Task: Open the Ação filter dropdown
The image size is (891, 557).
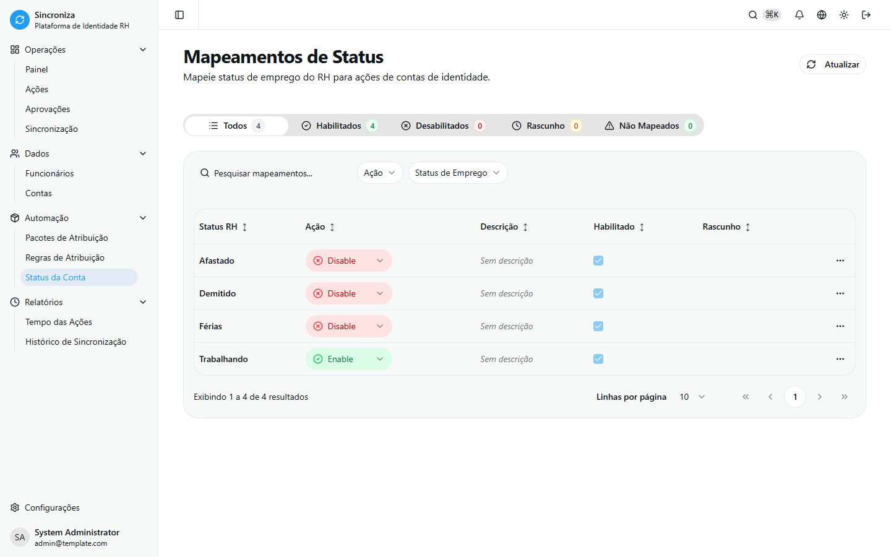Action: pos(379,173)
